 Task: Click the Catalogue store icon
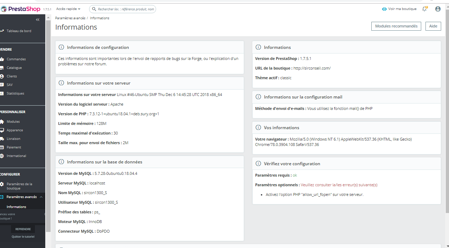2,68
